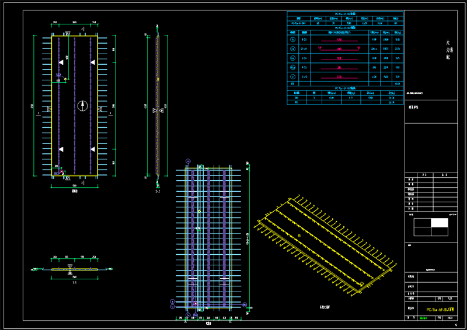Select the fourth-row circled rebar tag in table
Screen dimensions: 467x330
[293, 68]
